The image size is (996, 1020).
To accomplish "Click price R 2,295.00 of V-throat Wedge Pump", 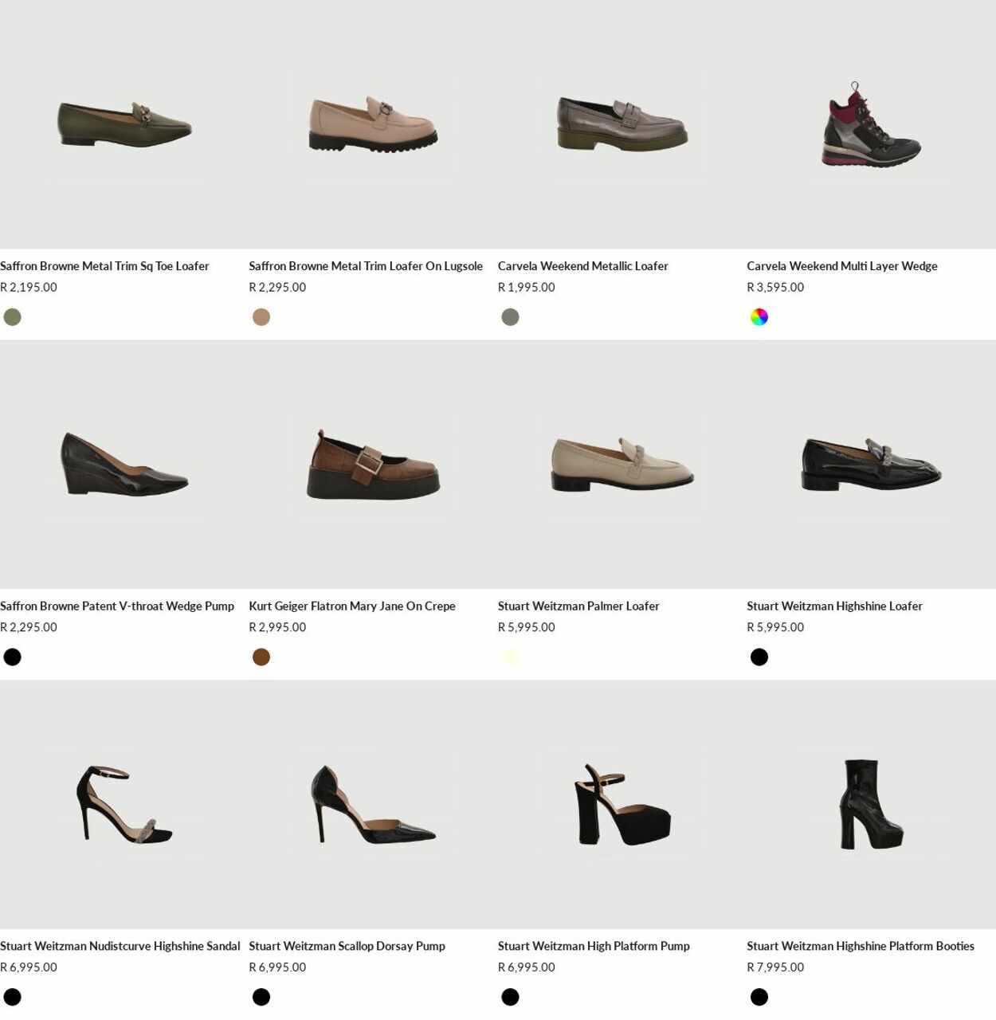I will (29, 628).
